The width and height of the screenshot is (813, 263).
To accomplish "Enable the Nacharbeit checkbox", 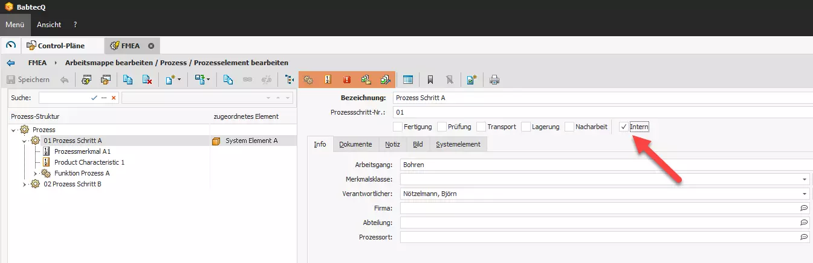I will click(569, 127).
